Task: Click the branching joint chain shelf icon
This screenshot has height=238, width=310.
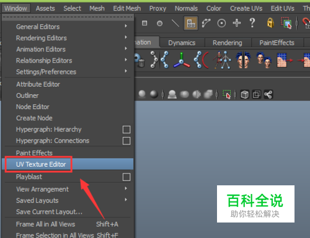Action: [x=165, y=60]
